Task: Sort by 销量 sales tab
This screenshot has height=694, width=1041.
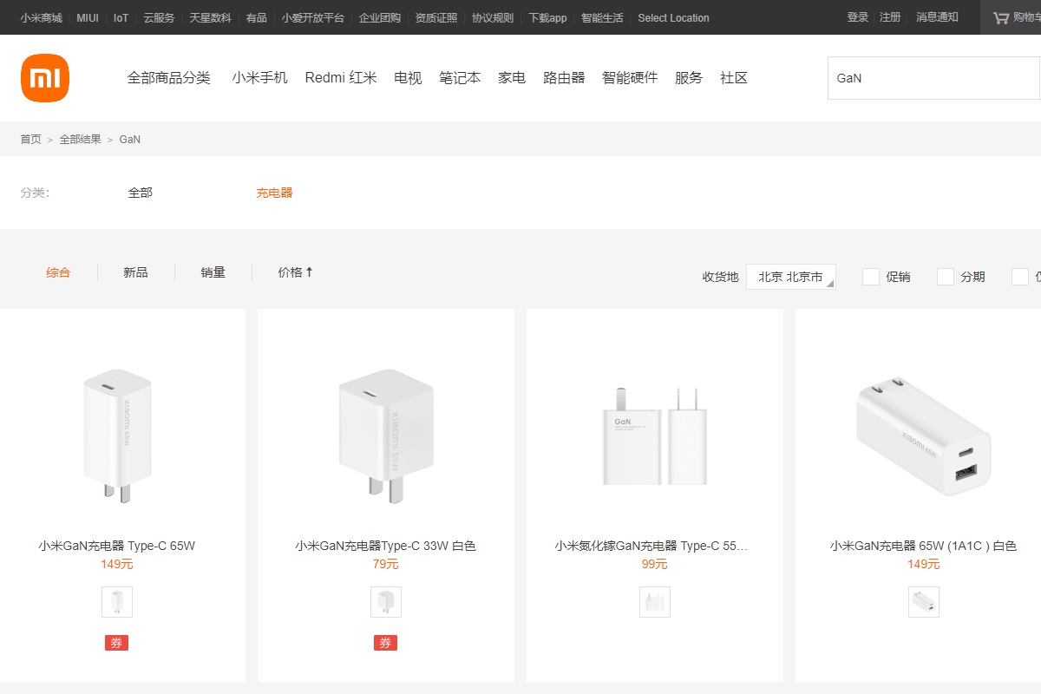Action: click(x=213, y=272)
